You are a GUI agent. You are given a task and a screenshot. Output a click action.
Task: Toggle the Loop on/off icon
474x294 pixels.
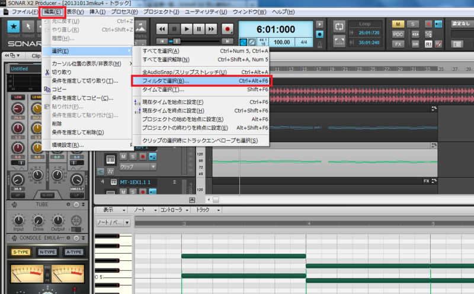(339, 27)
